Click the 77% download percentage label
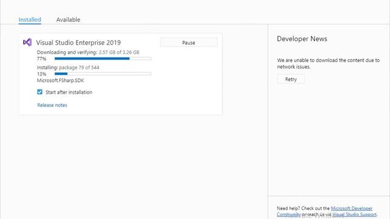 [x=41, y=59]
